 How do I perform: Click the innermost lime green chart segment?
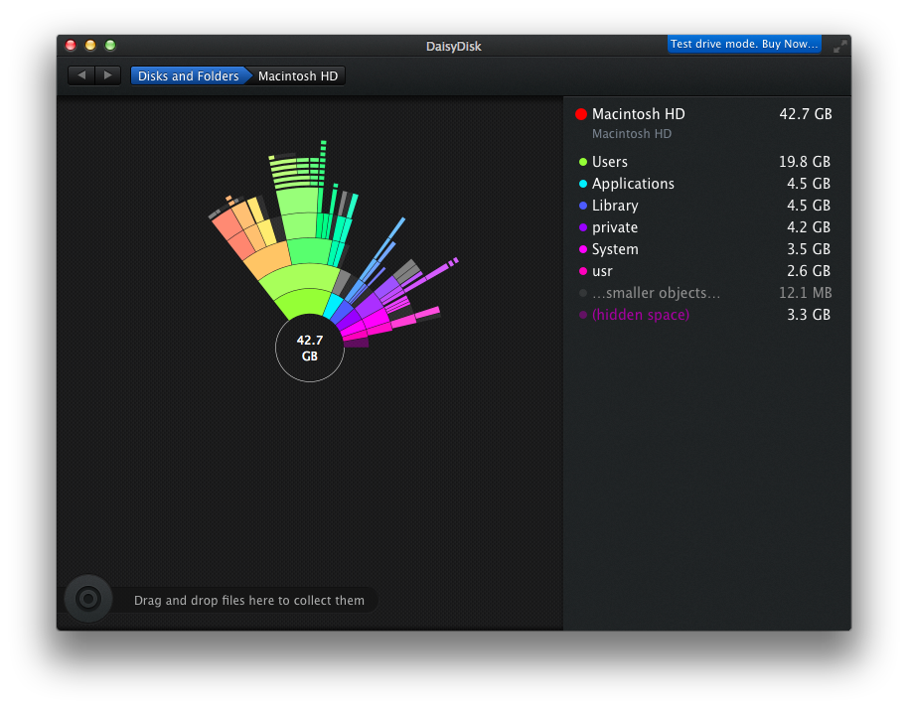[x=304, y=303]
